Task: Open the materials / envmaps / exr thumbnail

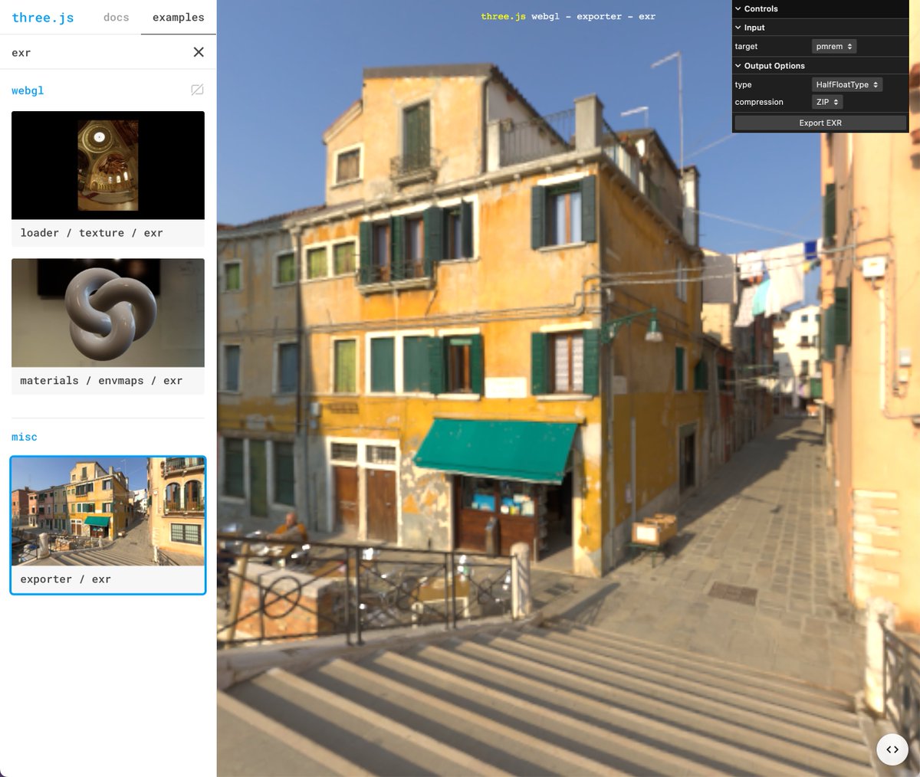Action: (x=108, y=313)
